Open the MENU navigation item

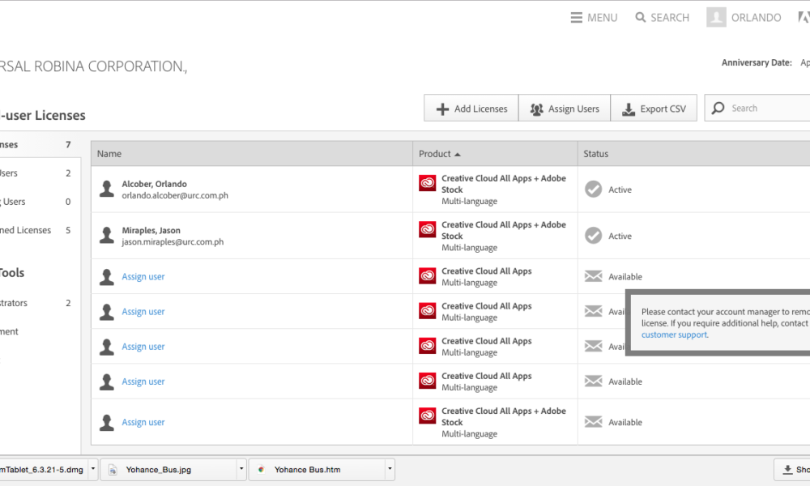[x=594, y=17]
